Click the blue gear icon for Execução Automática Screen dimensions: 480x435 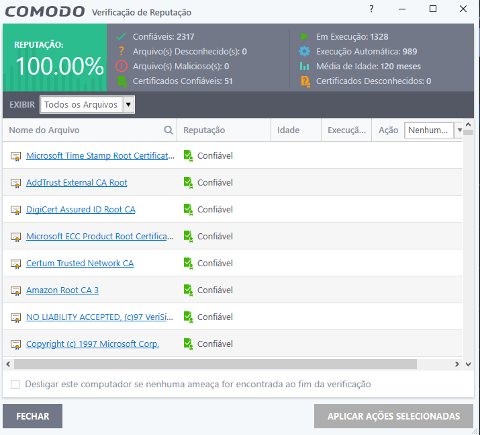304,51
